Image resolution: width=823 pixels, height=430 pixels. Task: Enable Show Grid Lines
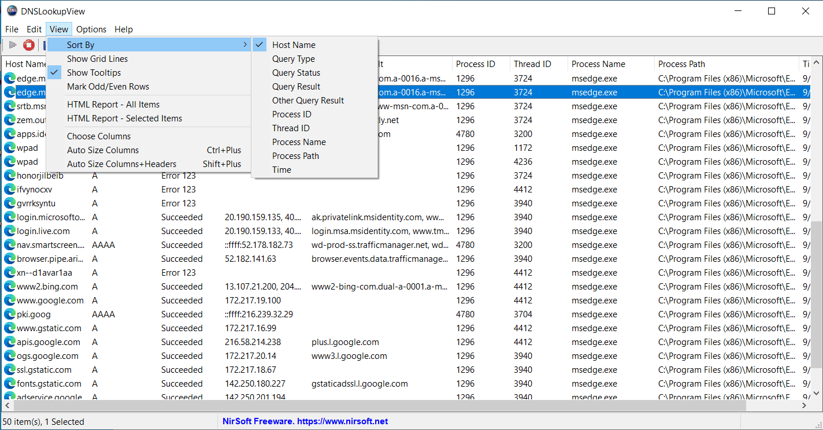pos(97,59)
